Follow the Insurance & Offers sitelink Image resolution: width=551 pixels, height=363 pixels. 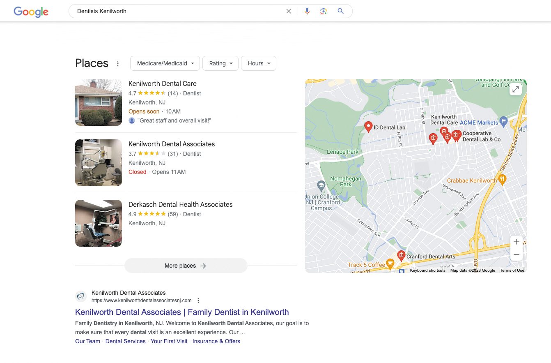216,341
